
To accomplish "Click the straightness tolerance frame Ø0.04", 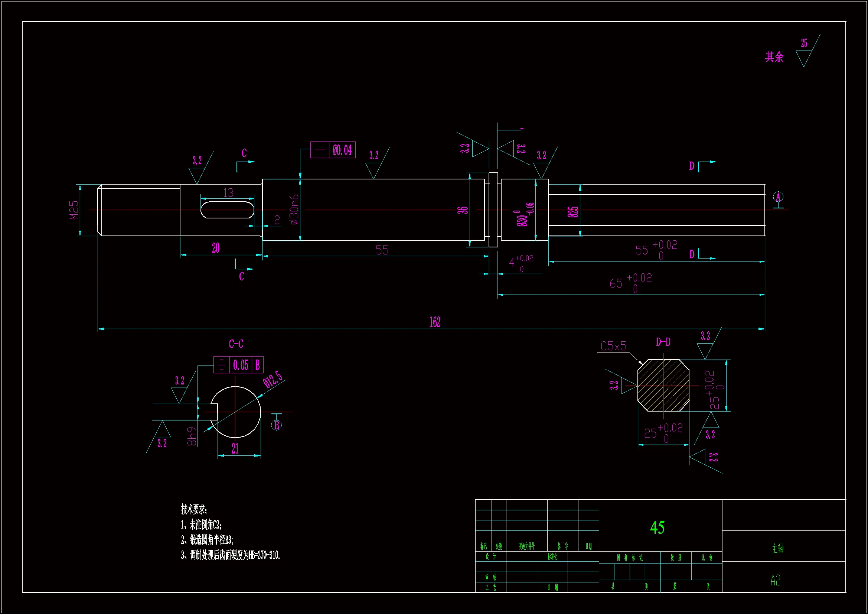I will point(333,150).
